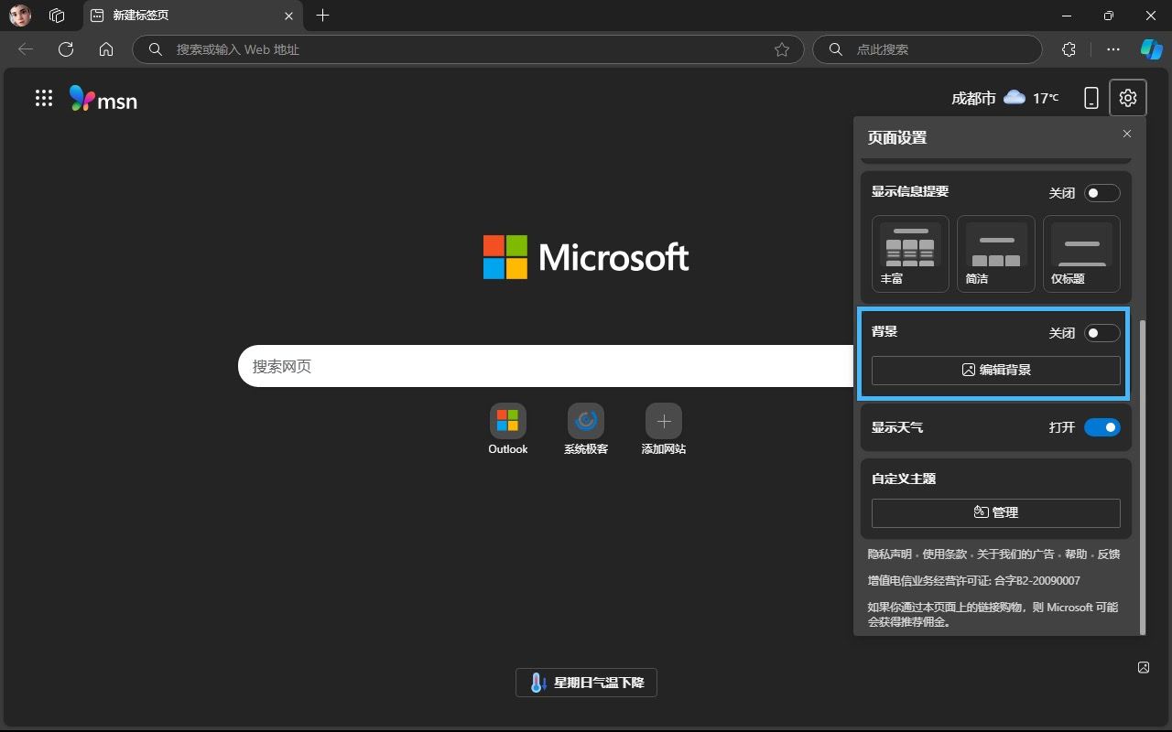Focus the browser address bar
Screen dimensions: 1172x732
click(x=469, y=49)
